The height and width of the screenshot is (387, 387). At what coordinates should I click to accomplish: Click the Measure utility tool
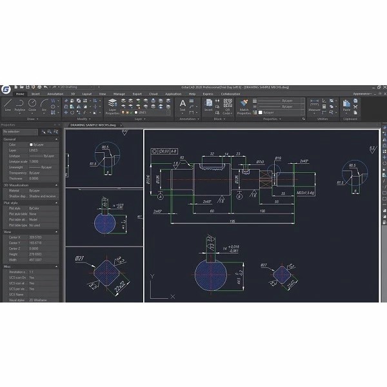click(314, 105)
